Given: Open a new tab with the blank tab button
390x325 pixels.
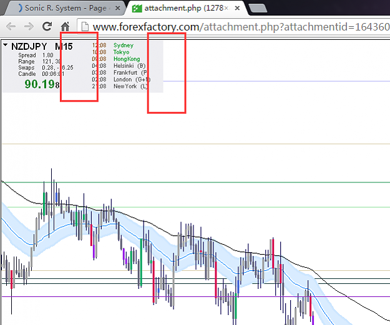Looking at the screenshot, I should (x=258, y=8).
